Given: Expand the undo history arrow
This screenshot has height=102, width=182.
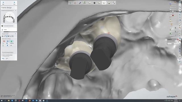Looking at the screenshot, I should click(5, 59).
